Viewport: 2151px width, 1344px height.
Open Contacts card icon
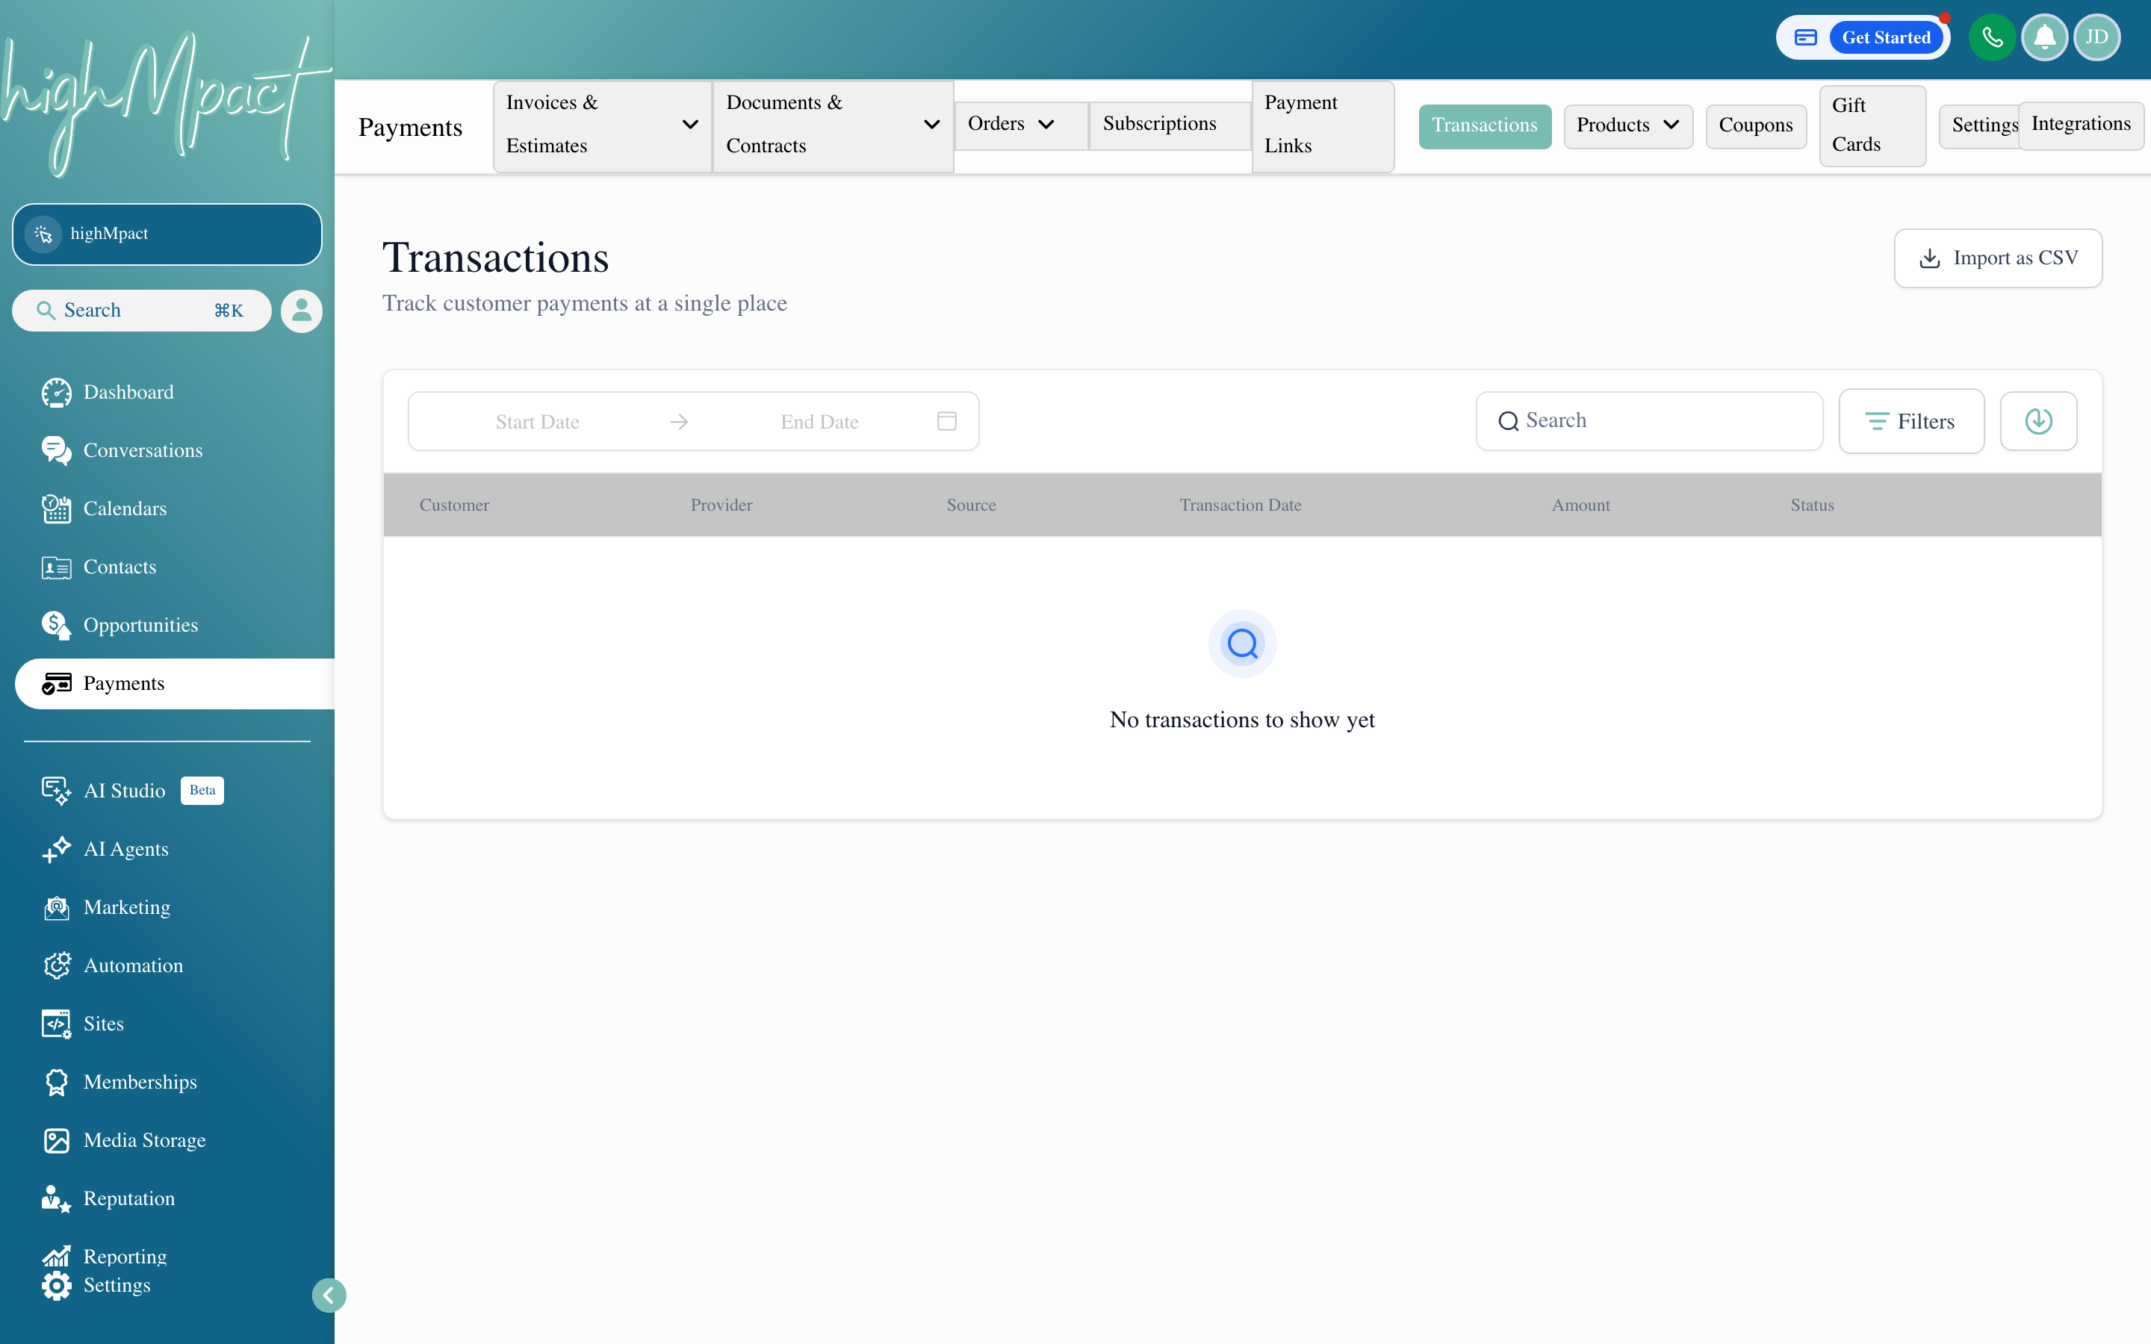56,567
